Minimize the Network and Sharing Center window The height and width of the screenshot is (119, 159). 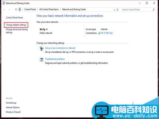point(140,3)
